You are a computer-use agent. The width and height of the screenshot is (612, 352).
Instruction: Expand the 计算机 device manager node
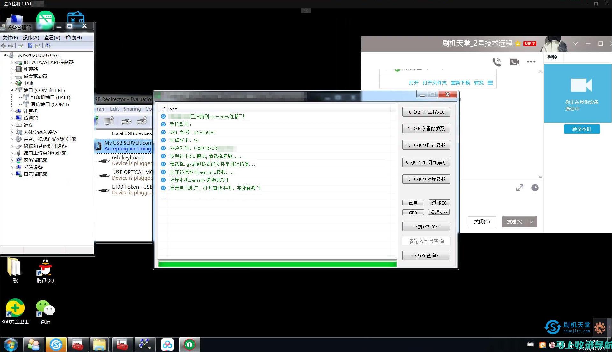pos(12,111)
